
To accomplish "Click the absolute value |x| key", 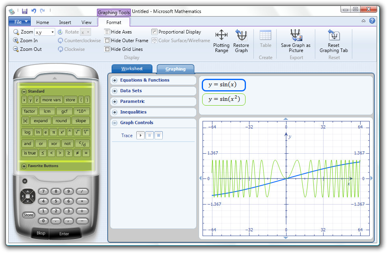I will (25, 121).
